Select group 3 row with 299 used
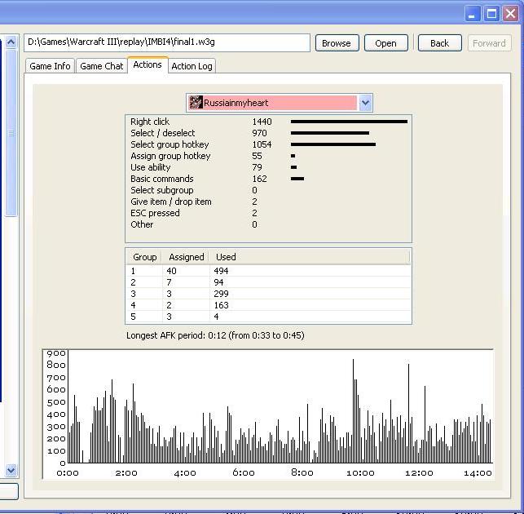Image resolution: width=524 pixels, height=514 pixels. click(268, 294)
